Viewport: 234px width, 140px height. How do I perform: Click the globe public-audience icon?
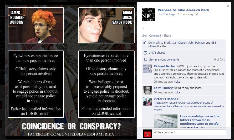pyautogui.click(x=197, y=14)
